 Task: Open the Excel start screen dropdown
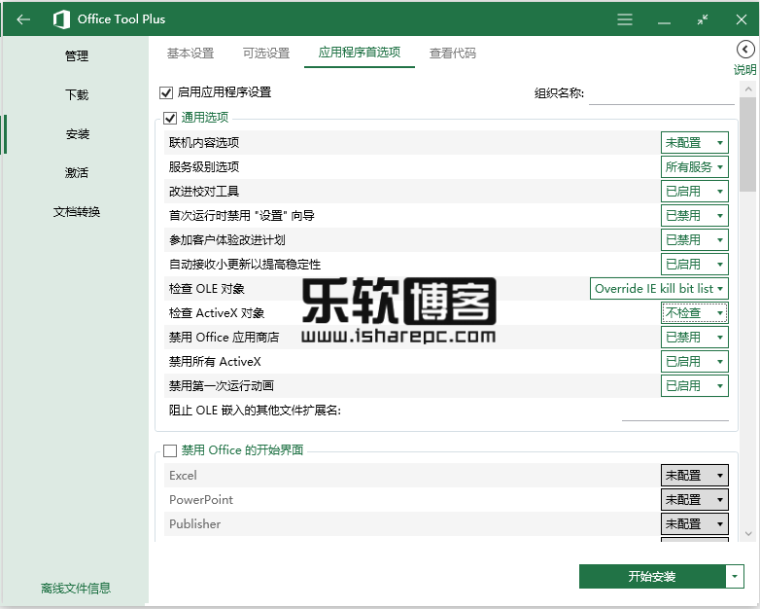pyautogui.click(x=695, y=476)
